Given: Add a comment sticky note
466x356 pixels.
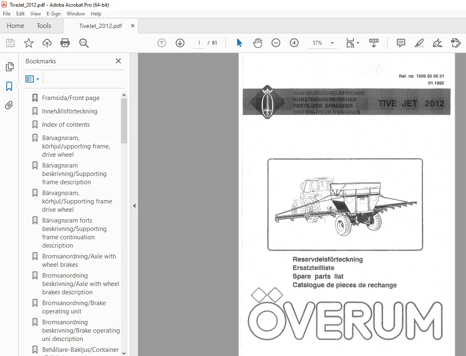Looking at the screenshot, I should point(401,43).
